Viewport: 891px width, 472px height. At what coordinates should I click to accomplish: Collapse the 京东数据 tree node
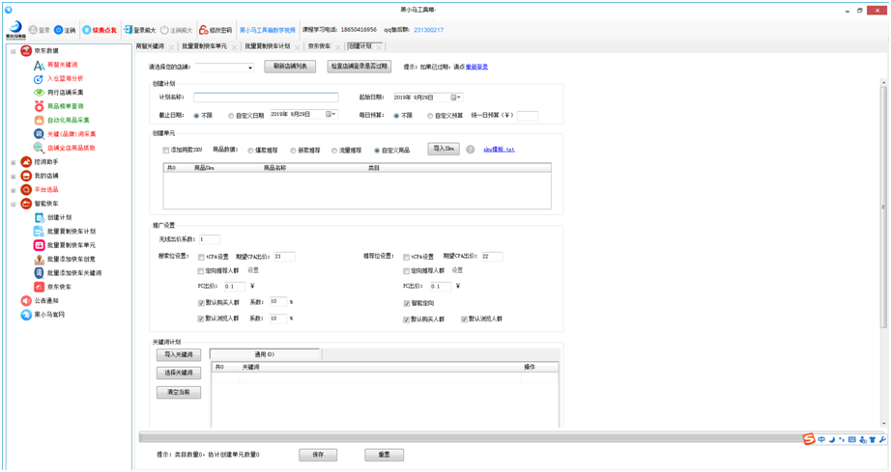point(14,51)
